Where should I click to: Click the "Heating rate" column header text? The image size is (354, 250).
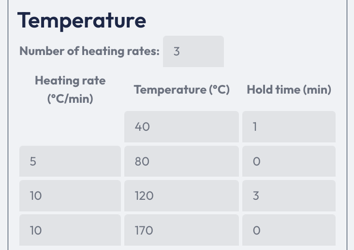coord(70,81)
